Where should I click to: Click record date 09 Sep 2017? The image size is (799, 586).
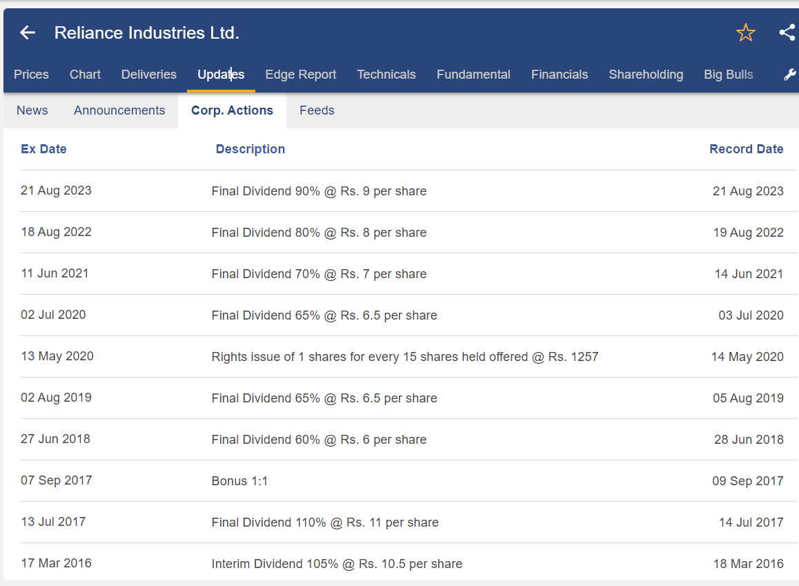pos(747,480)
